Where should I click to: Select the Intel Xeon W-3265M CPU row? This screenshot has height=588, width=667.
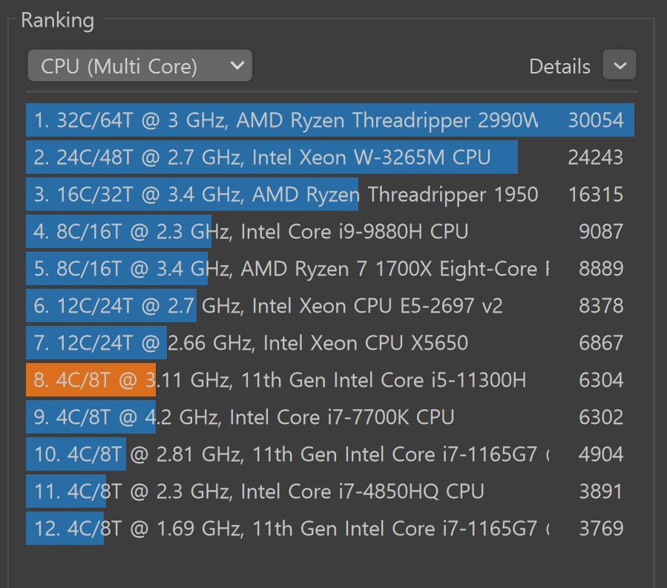point(329,157)
